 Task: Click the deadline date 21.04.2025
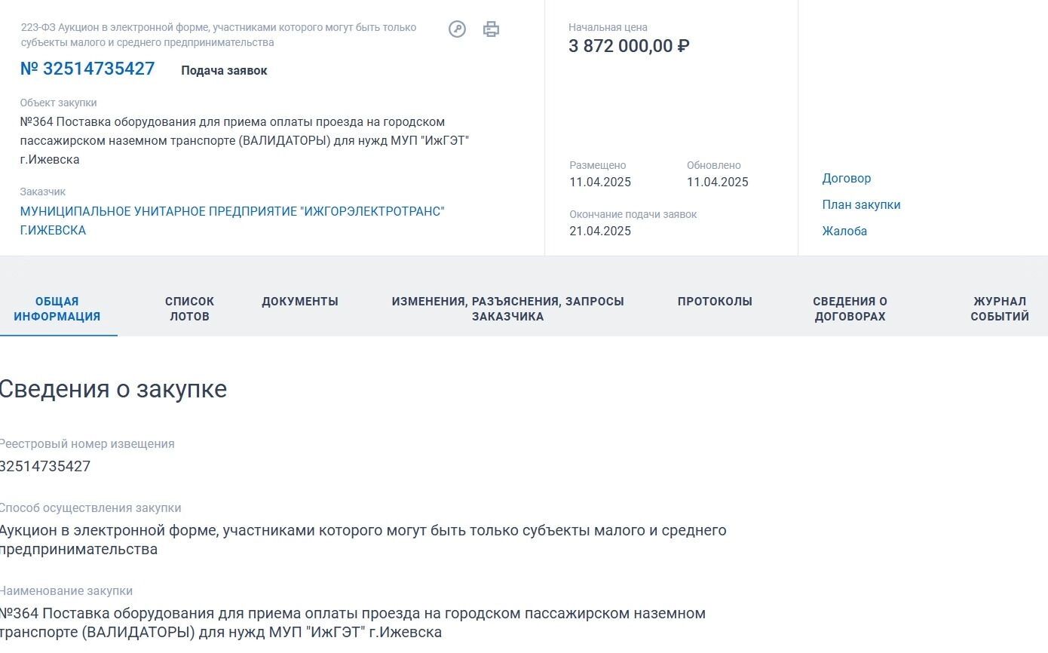(x=600, y=231)
